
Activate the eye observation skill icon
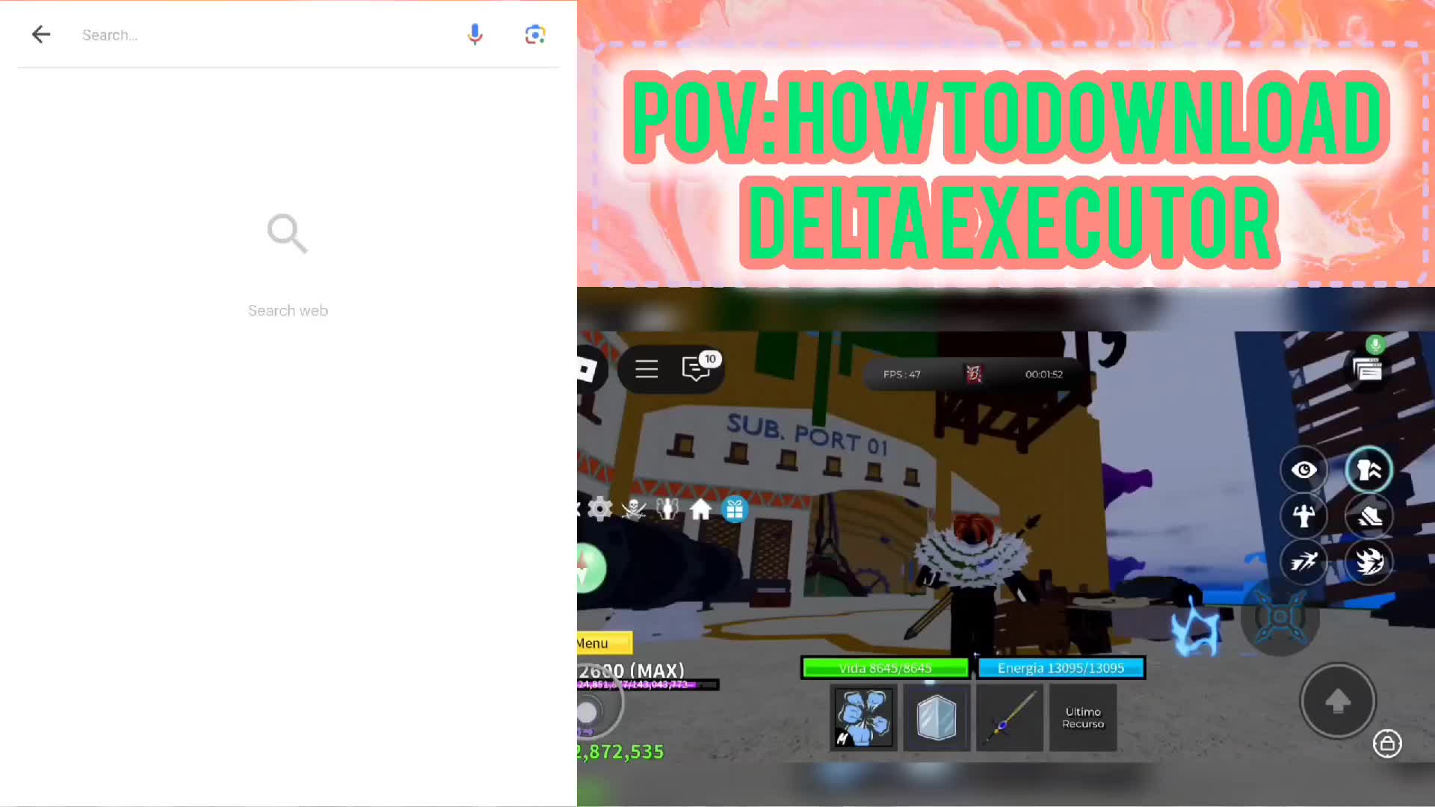pyautogui.click(x=1303, y=469)
